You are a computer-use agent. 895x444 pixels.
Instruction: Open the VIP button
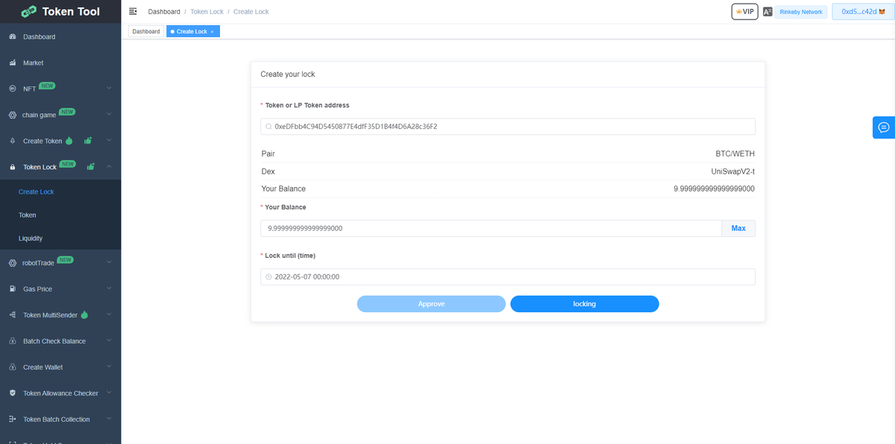tap(744, 12)
